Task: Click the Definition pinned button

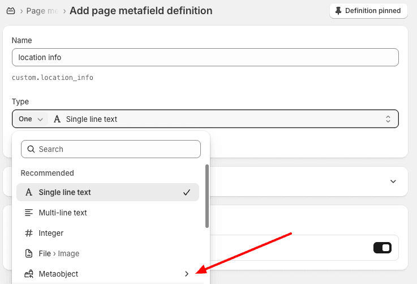Action: click(x=368, y=11)
